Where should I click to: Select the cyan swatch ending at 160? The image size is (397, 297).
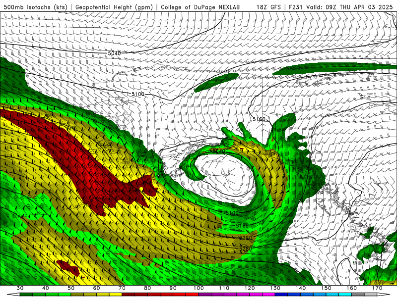[x=345, y=294]
